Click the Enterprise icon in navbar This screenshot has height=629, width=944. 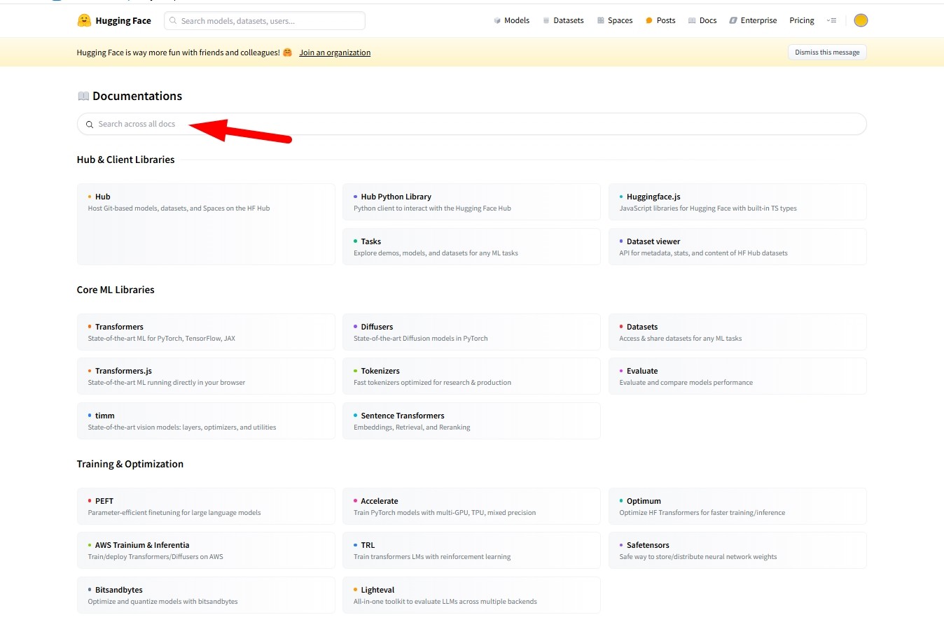coord(733,21)
